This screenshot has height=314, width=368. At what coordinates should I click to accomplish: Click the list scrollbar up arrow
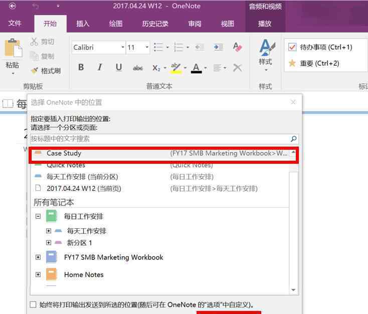pos(293,153)
